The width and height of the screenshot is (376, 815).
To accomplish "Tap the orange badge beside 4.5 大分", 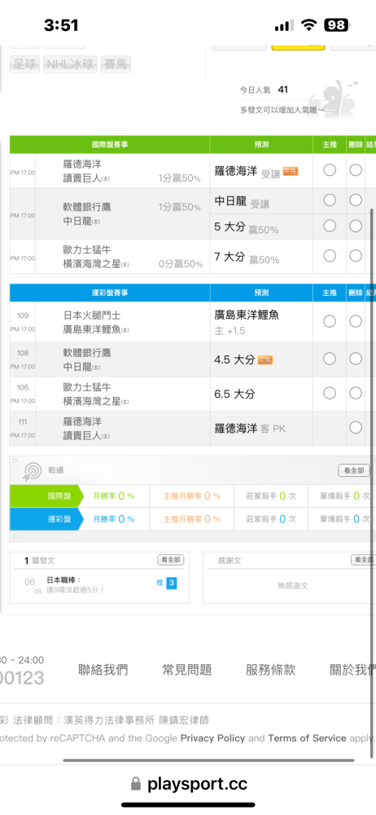I will click(x=265, y=359).
